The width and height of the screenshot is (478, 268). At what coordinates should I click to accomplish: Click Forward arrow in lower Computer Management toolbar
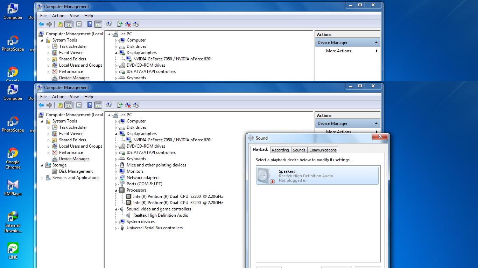pyautogui.click(x=49, y=105)
